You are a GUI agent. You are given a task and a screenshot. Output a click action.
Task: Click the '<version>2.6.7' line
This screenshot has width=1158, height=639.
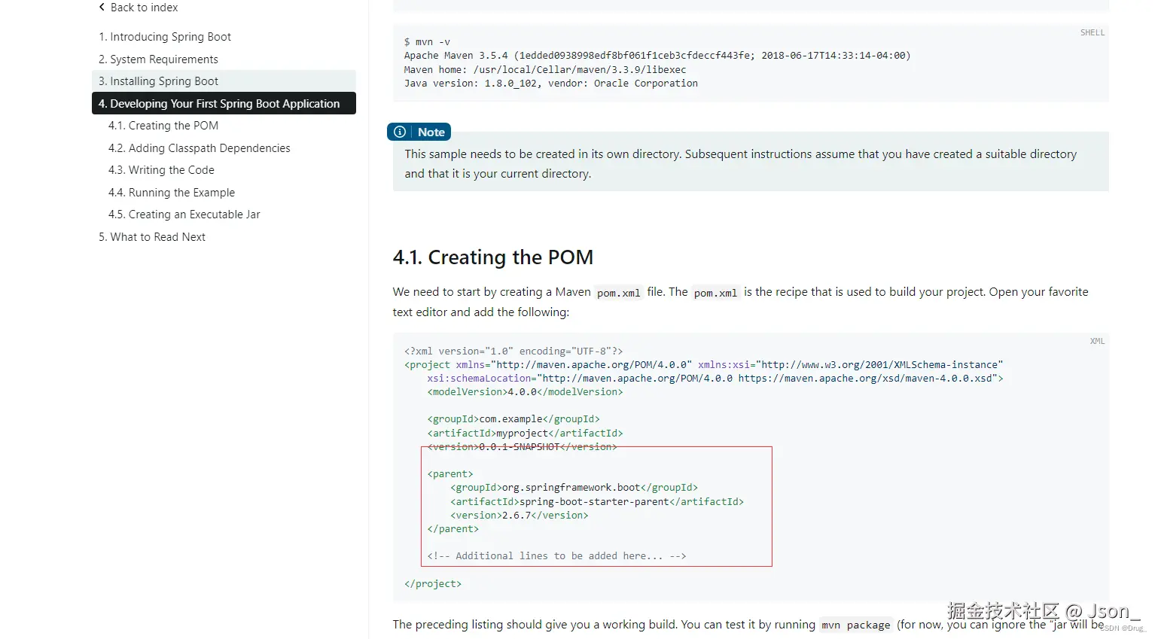pyautogui.click(x=520, y=516)
